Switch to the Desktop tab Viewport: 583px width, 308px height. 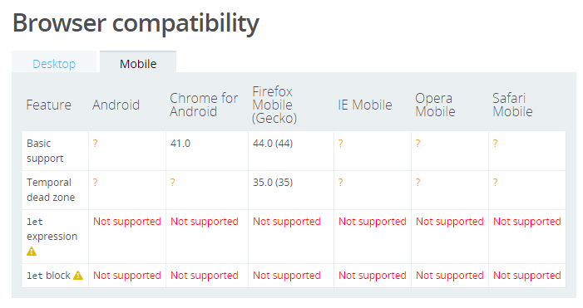[54, 64]
